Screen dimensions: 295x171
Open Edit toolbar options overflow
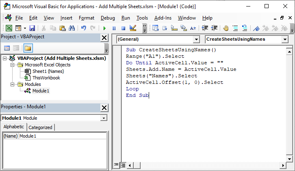(x=292, y=28)
